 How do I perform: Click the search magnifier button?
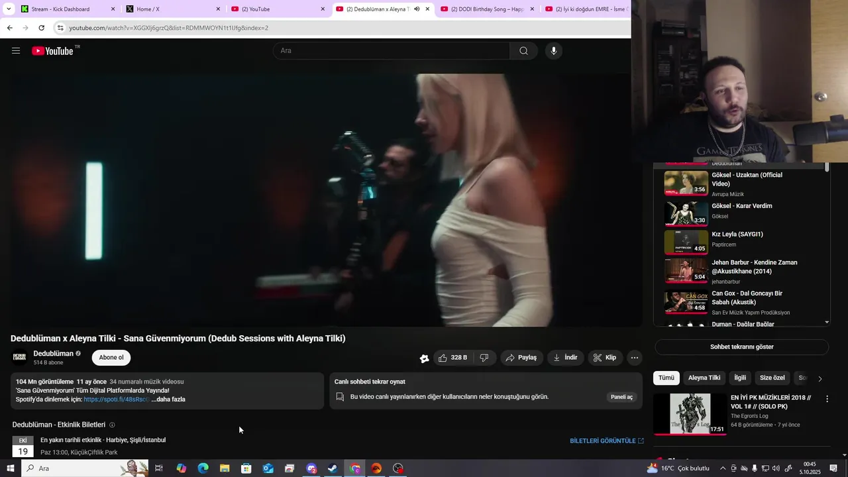coord(523,51)
